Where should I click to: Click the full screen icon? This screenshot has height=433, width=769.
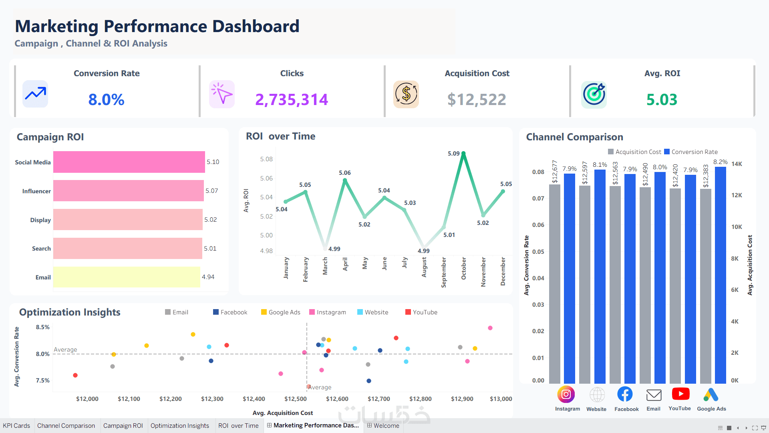click(755, 428)
